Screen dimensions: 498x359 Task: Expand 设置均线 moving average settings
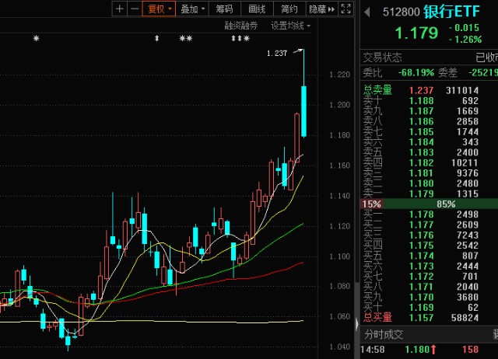[x=290, y=26]
